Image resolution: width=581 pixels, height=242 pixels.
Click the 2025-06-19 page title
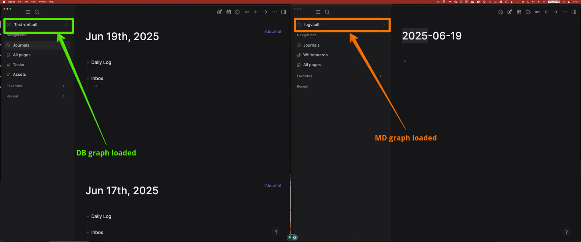tap(432, 36)
